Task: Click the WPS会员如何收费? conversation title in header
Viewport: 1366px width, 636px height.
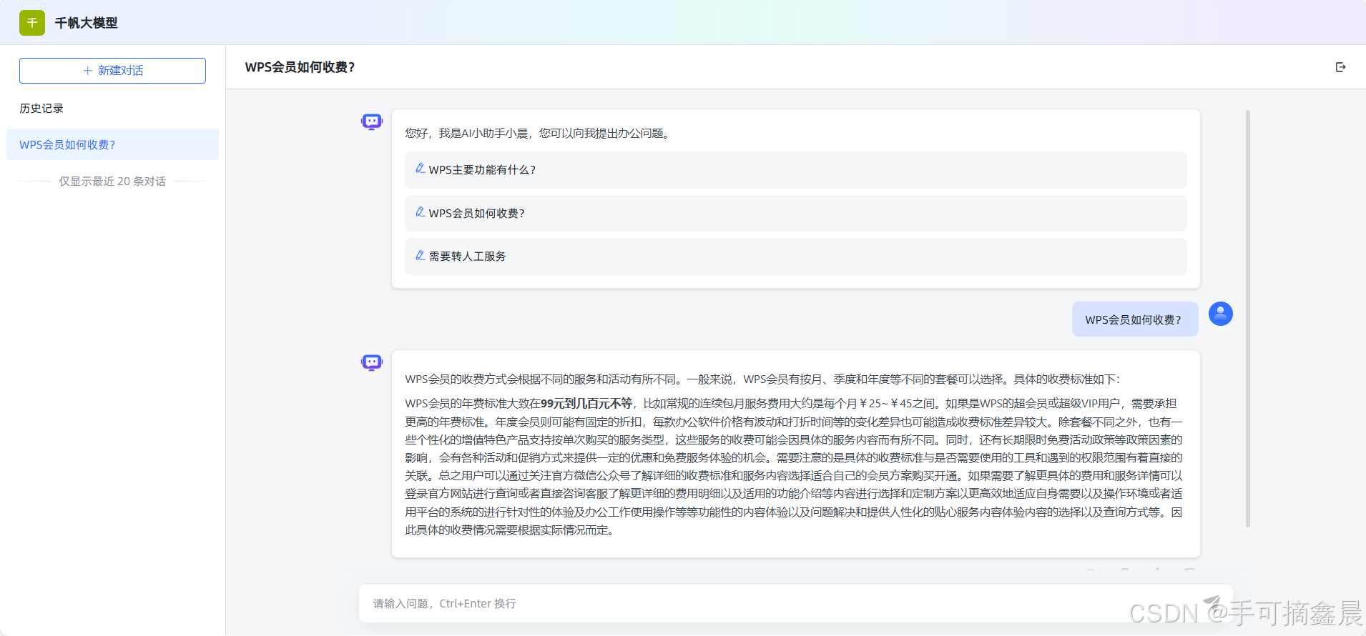Action: [300, 67]
